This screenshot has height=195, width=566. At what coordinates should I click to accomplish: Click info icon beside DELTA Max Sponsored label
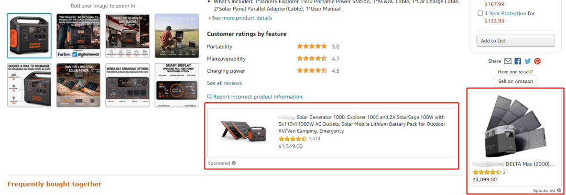[559, 190]
